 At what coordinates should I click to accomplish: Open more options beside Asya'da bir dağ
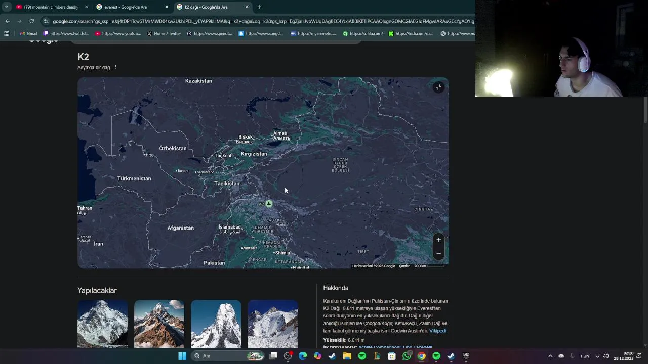click(x=115, y=67)
